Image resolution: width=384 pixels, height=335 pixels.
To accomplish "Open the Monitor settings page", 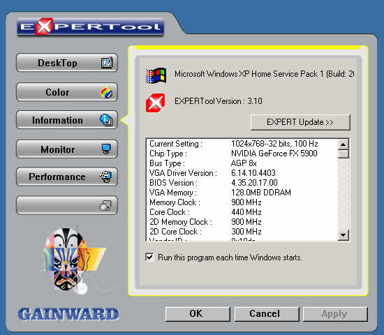I will tap(67, 149).
